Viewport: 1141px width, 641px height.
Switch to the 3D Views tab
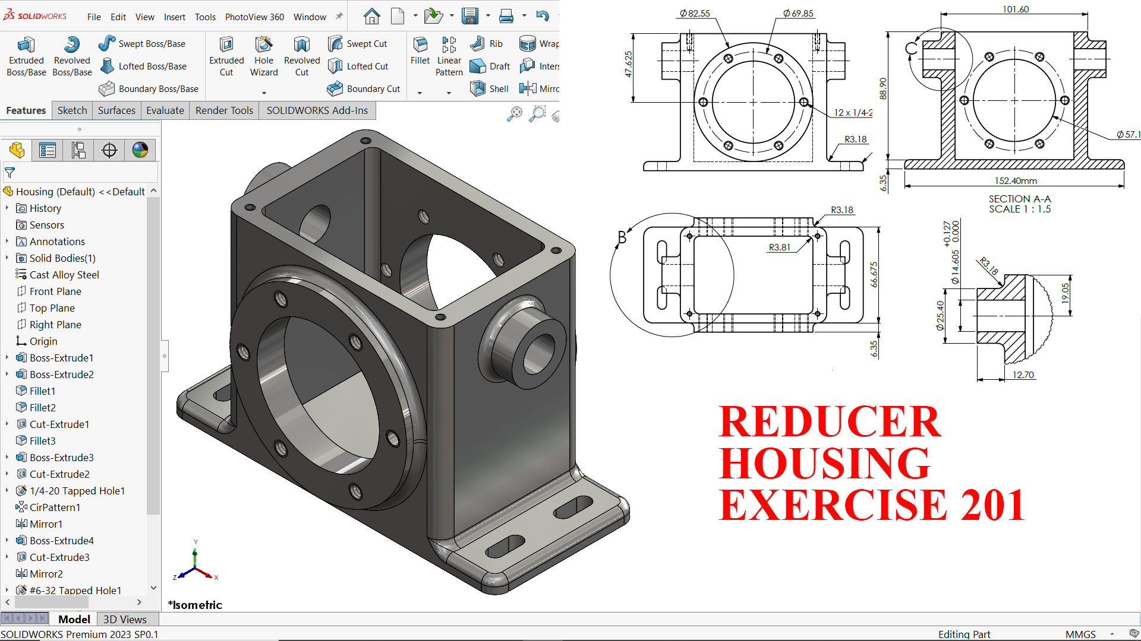[125, 619]
